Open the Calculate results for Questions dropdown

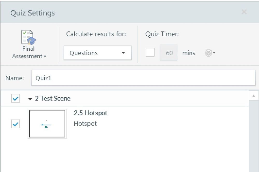[x=97, y=53]
